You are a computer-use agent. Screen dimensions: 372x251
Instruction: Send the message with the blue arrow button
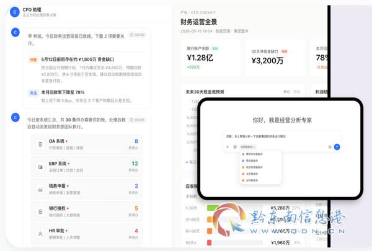tap(337, 147)
